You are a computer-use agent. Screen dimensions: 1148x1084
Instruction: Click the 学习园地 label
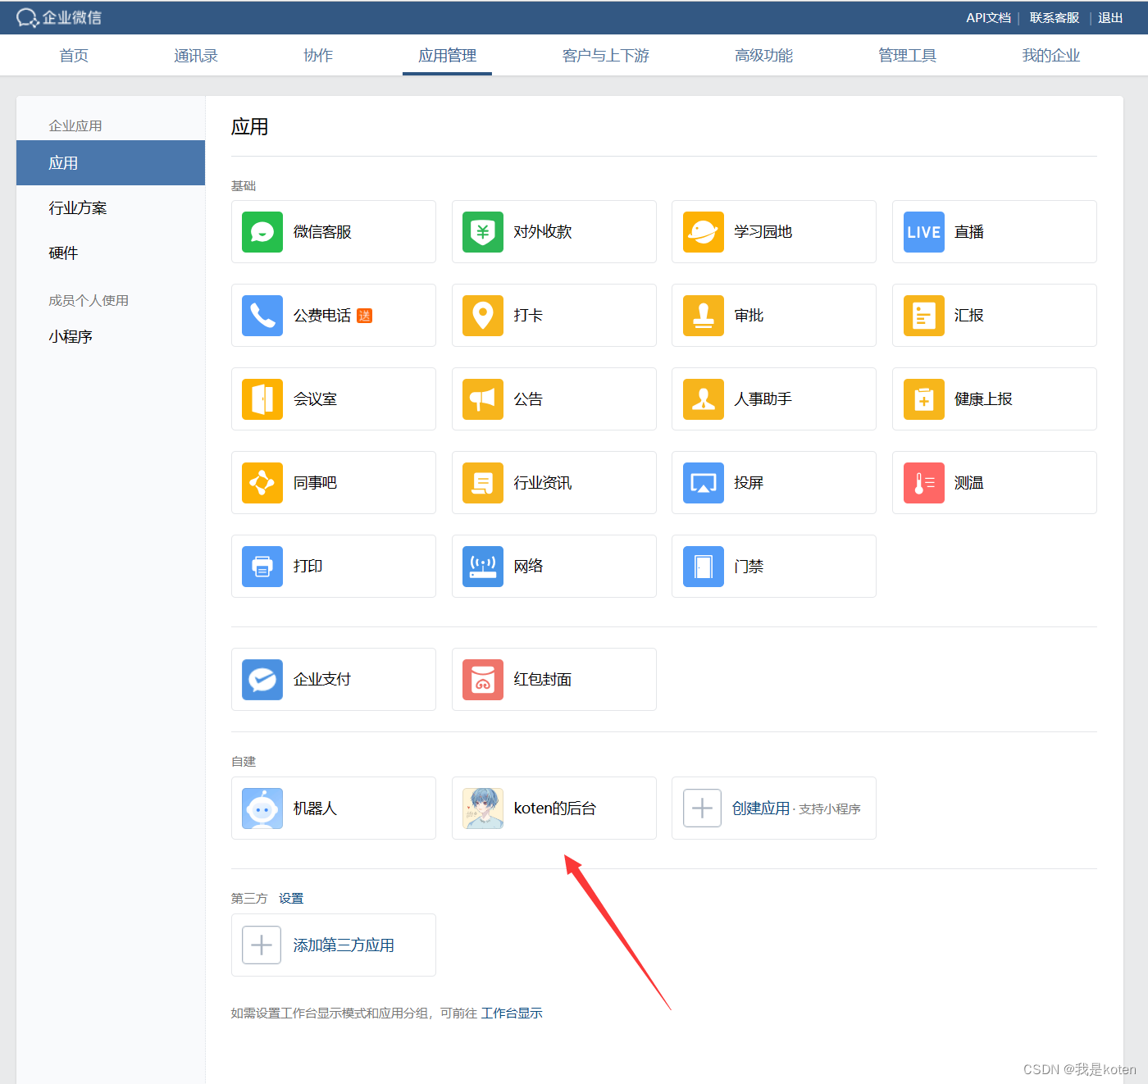pyautogui.click(x=763, y=232)
